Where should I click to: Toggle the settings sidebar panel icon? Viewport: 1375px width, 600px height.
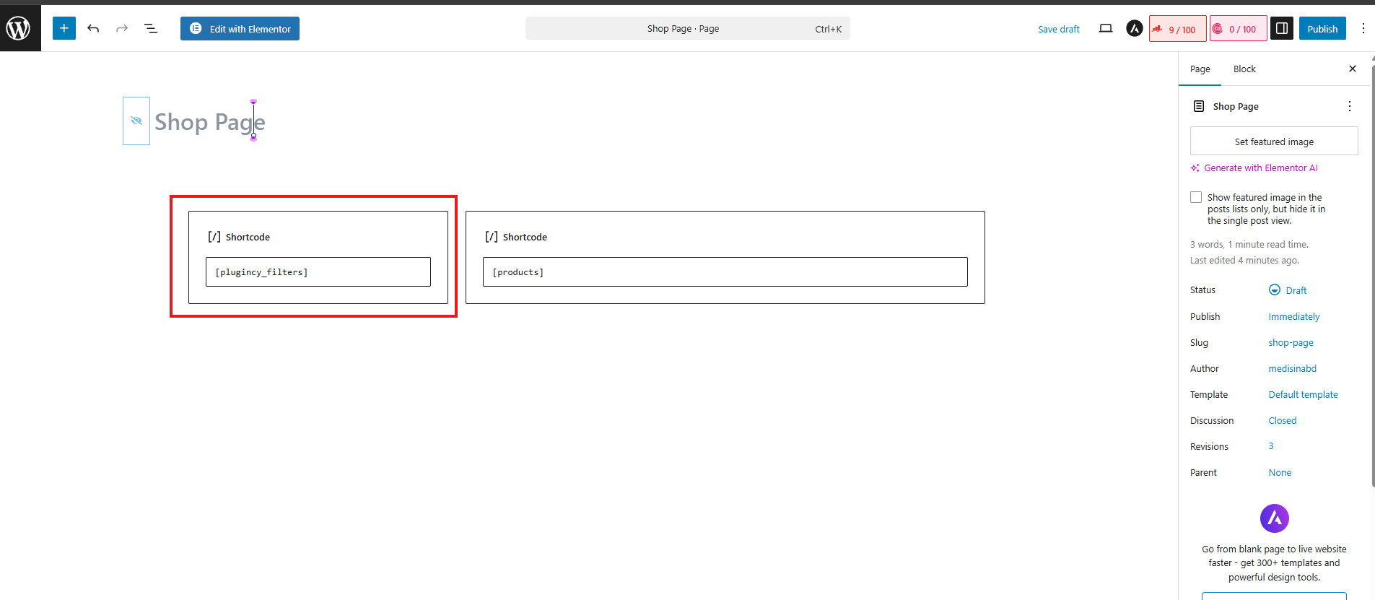coord(1281,29)
